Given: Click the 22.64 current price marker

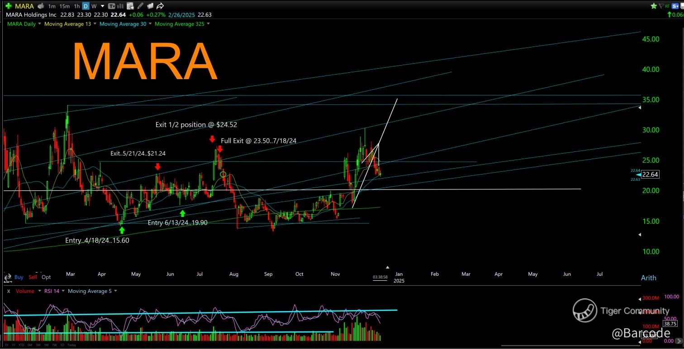Looking at the screenshot, I should pyautogui.click(x=650, y=174).
